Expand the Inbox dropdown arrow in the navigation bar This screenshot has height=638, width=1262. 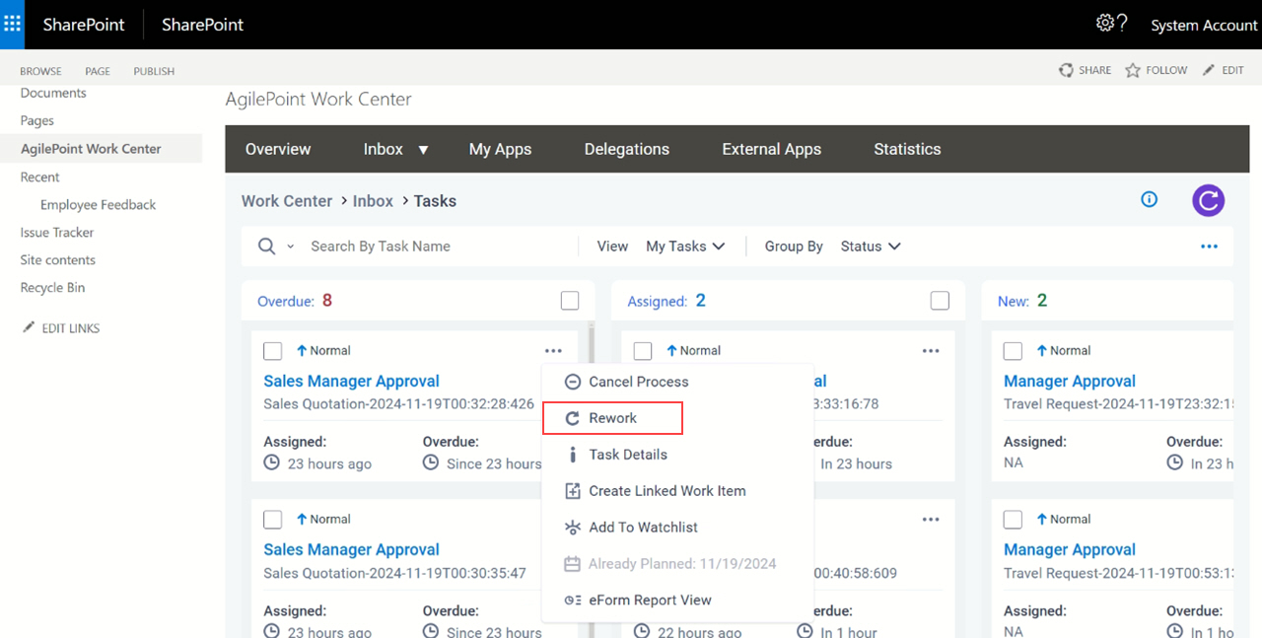pyautogui.click(x=423, y=150)
